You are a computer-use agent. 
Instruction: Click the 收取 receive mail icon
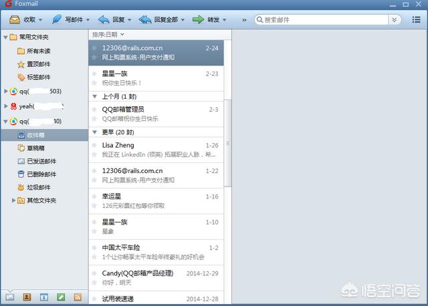pyautogui.click(x=15, y=19)
